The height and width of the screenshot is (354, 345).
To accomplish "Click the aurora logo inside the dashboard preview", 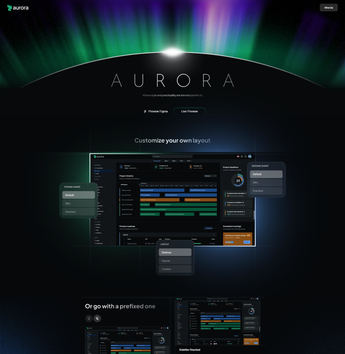I will tap(99, 157).
